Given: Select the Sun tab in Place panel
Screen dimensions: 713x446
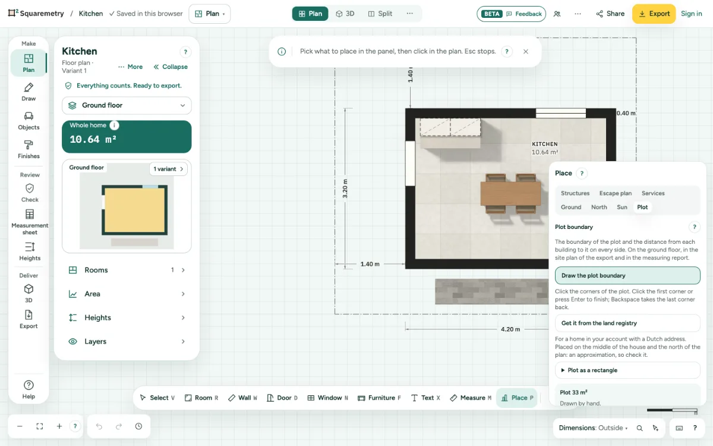Looking at the screenshot, I should (621, 207).
